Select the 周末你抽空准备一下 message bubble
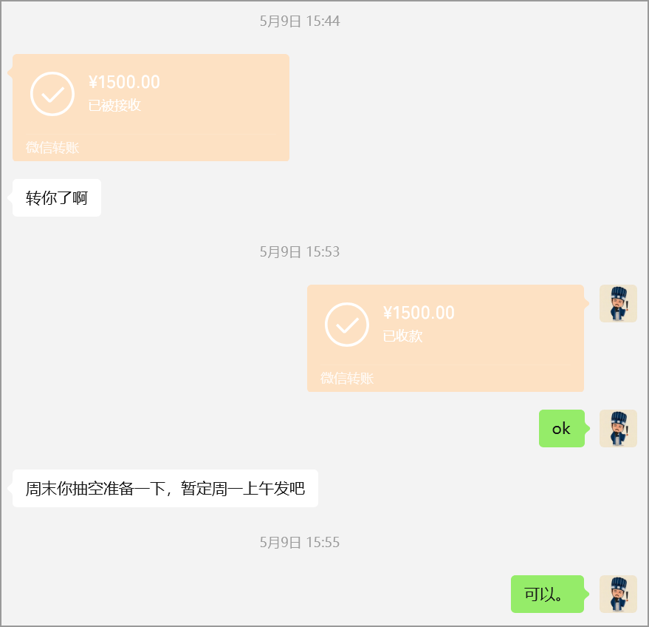649x627 pixels. [165, 488]
